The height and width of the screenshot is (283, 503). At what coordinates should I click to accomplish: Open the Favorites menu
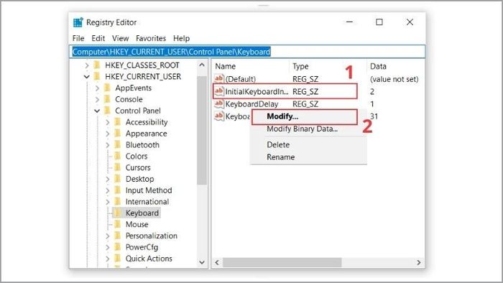tap(151, 38)
